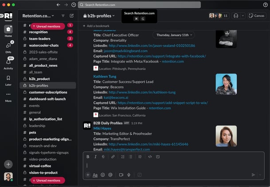This screenshot has width=270, height=187.
Task: Insert a link using the link icon
Action: click(x=113, y=157)
